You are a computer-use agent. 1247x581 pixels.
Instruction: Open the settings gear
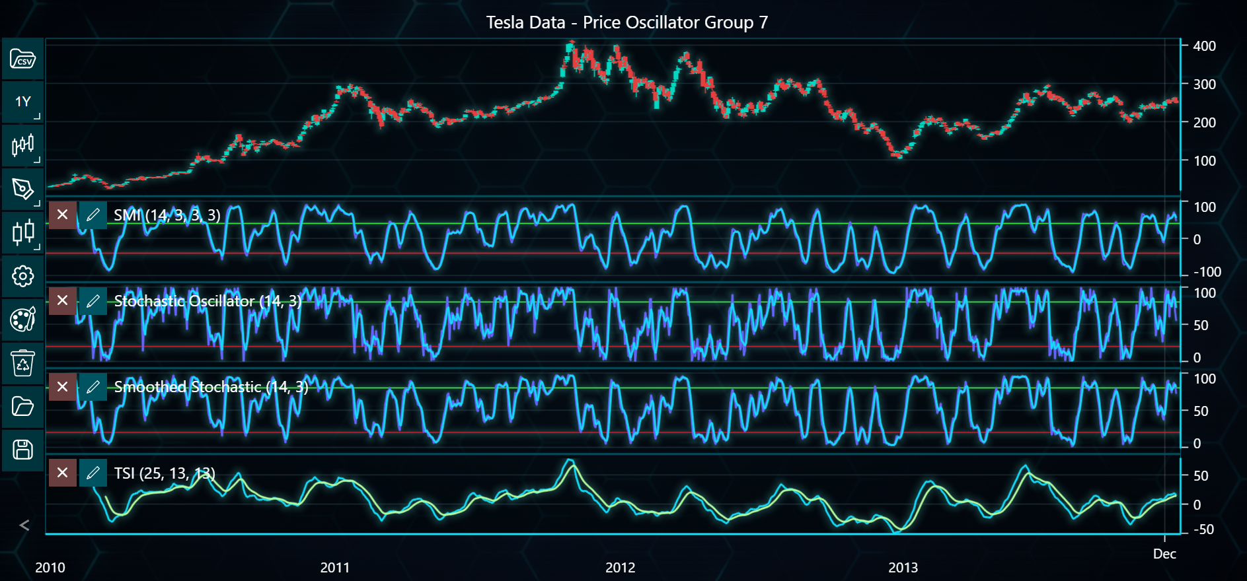tap(22, 276)
